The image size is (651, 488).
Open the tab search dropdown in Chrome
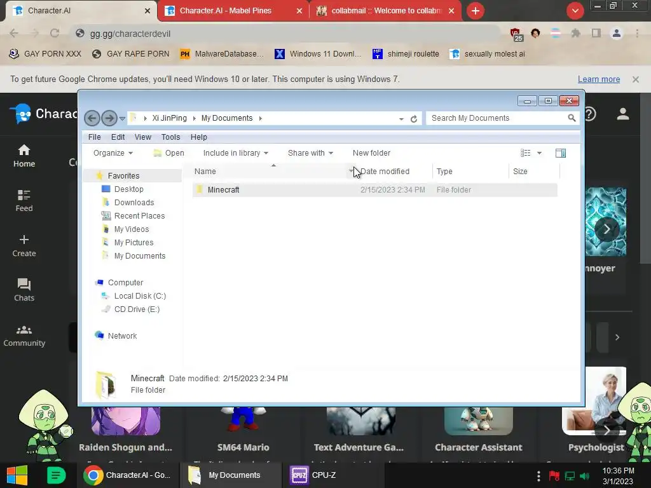click(x=575, y=11)
